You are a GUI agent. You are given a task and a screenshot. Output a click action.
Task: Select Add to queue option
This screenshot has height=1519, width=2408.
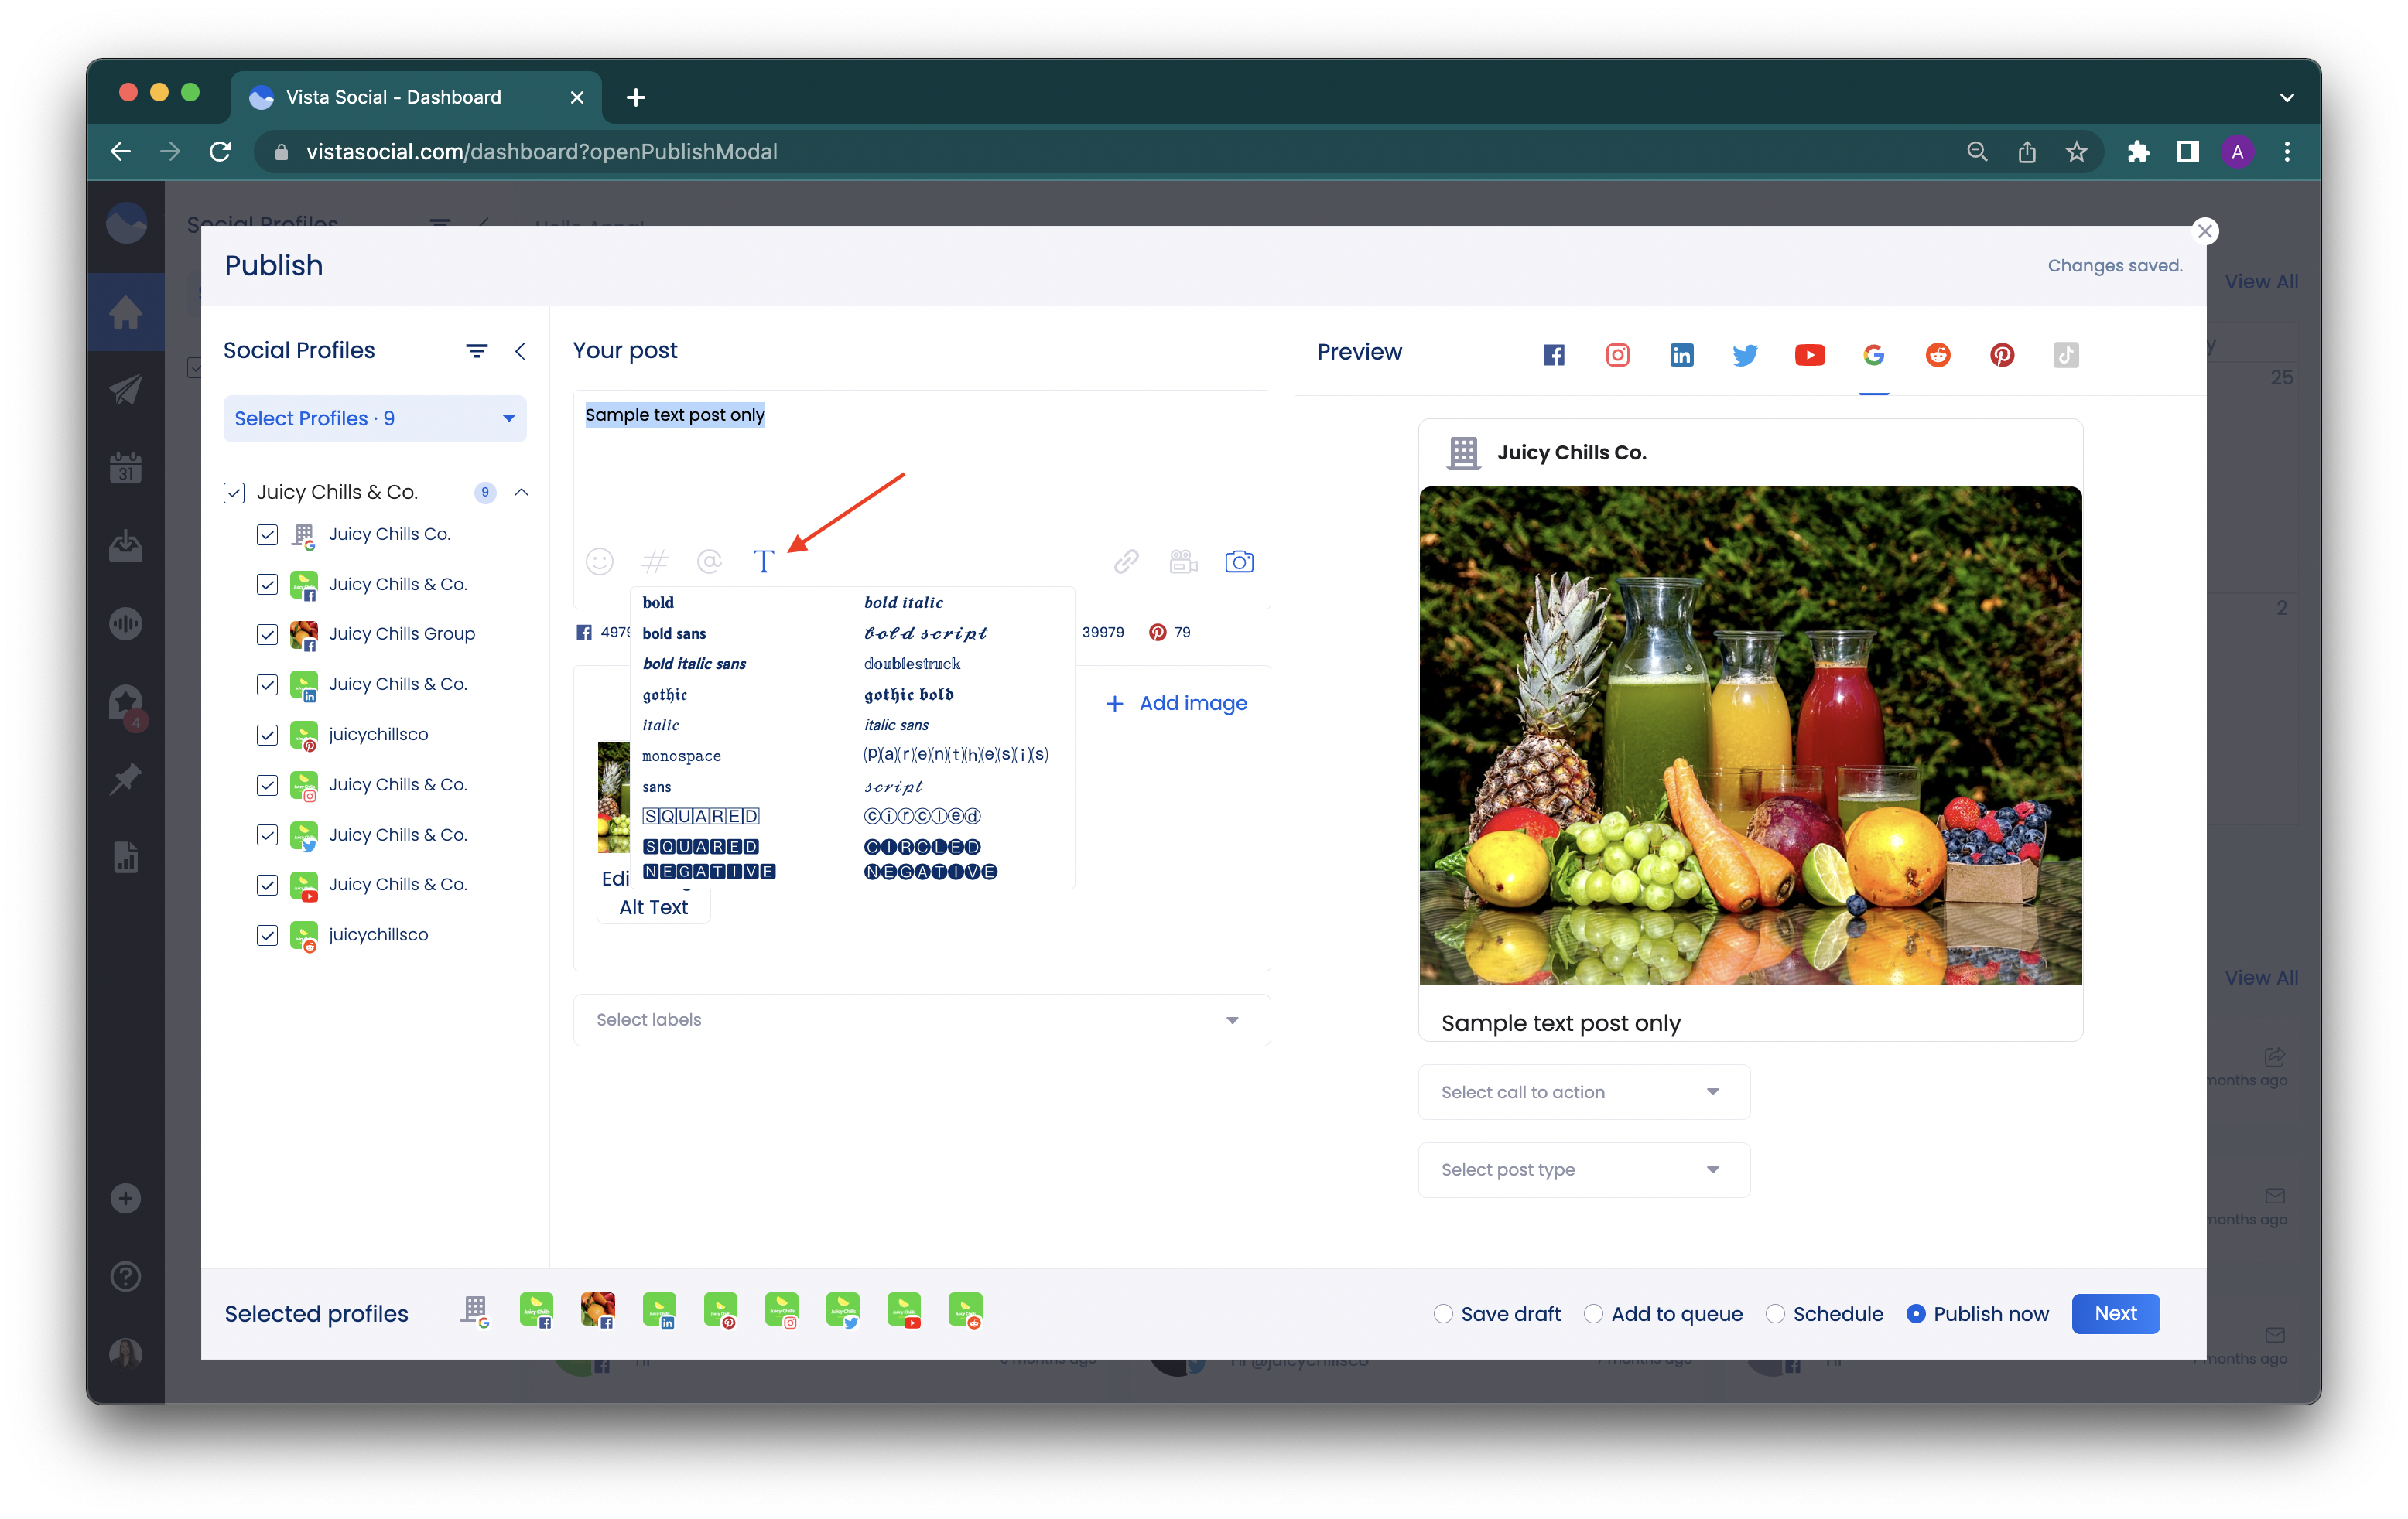point(1593,1314)
